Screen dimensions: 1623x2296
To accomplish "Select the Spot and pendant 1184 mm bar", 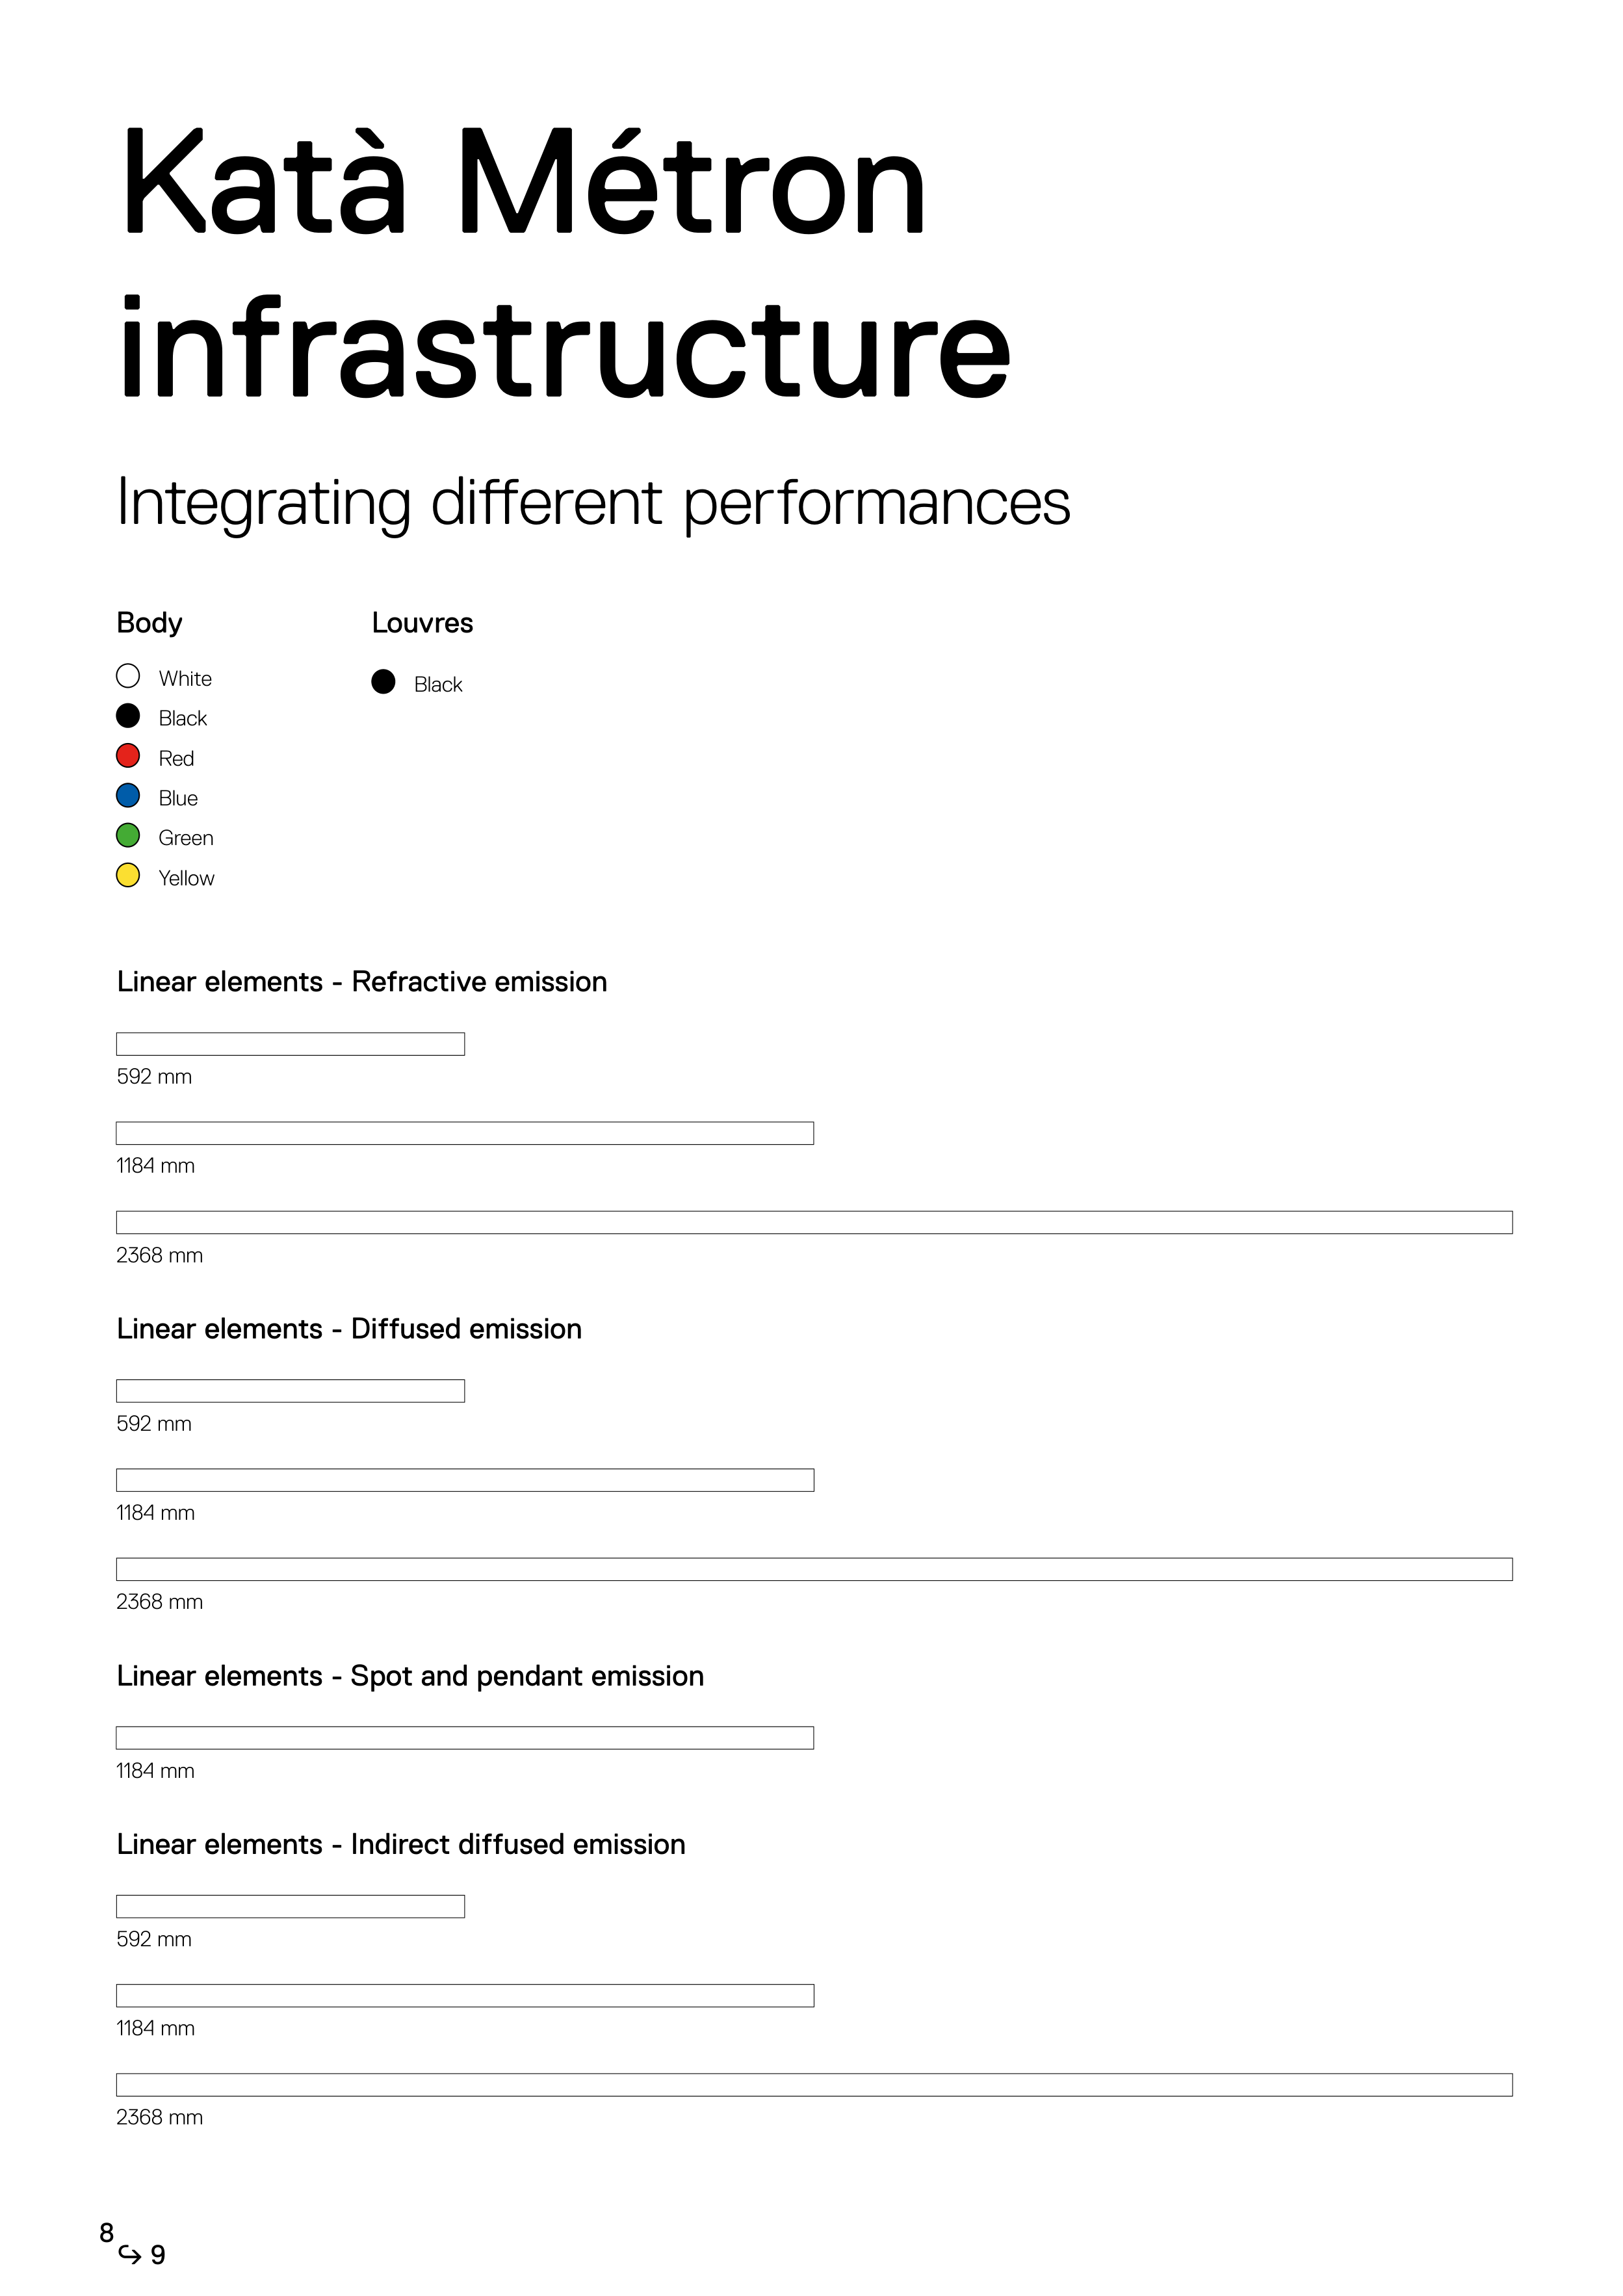I will [x=465, y=1738].
